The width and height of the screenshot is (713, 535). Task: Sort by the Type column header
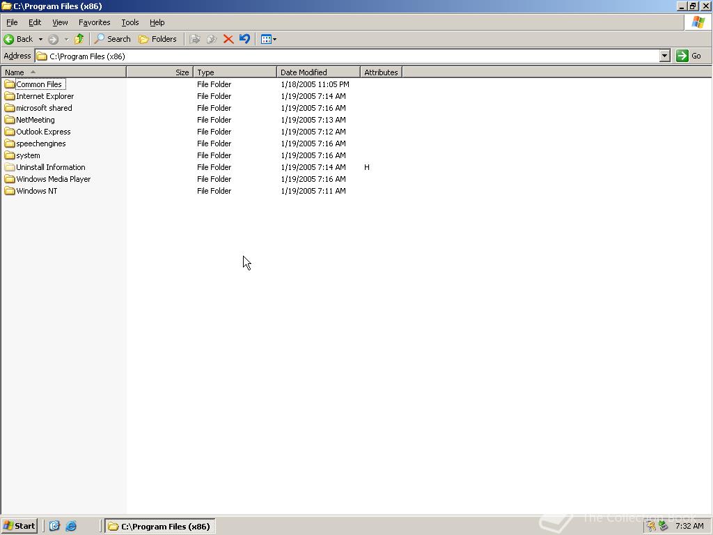coord(235,72)
